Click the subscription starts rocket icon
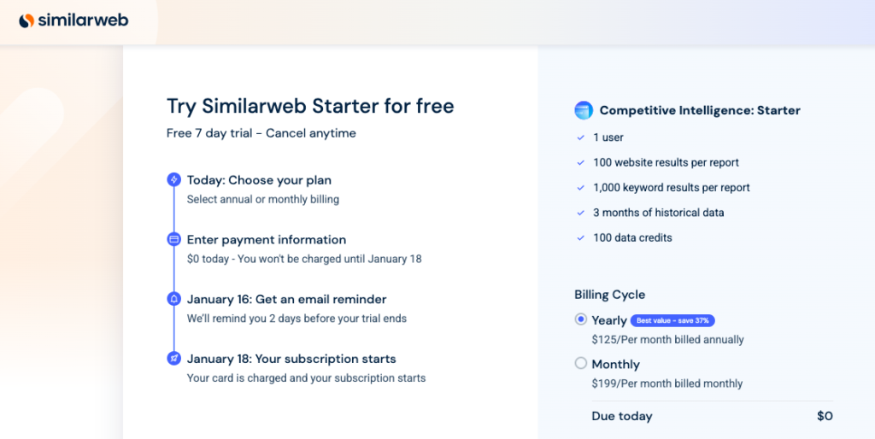 (173, 359)
